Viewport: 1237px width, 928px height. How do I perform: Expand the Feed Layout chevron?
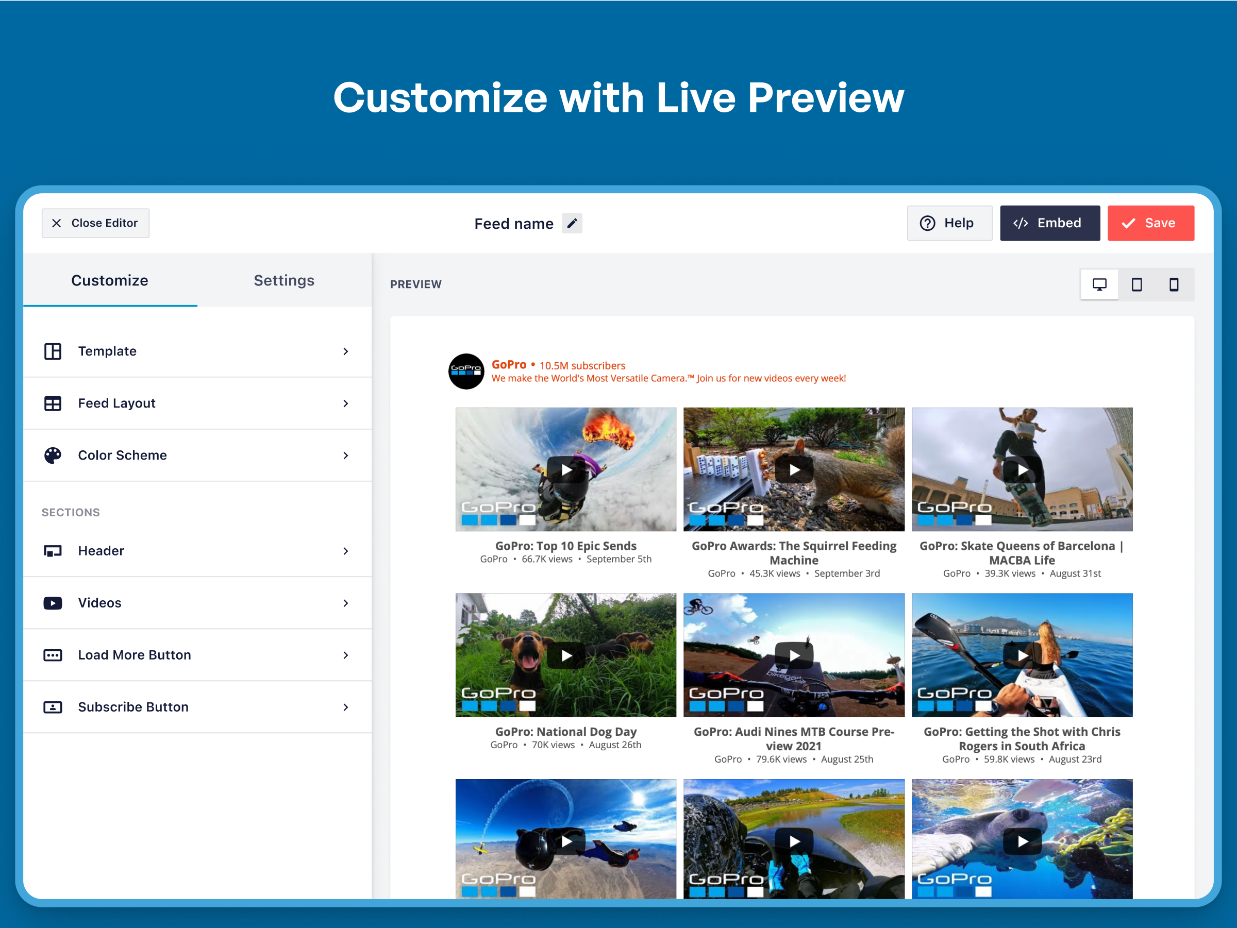[x=346, y=403]
